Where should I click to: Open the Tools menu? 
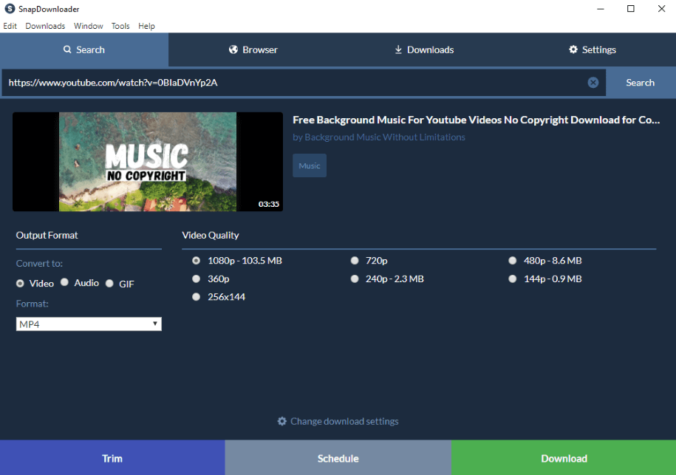coord(120,26)
